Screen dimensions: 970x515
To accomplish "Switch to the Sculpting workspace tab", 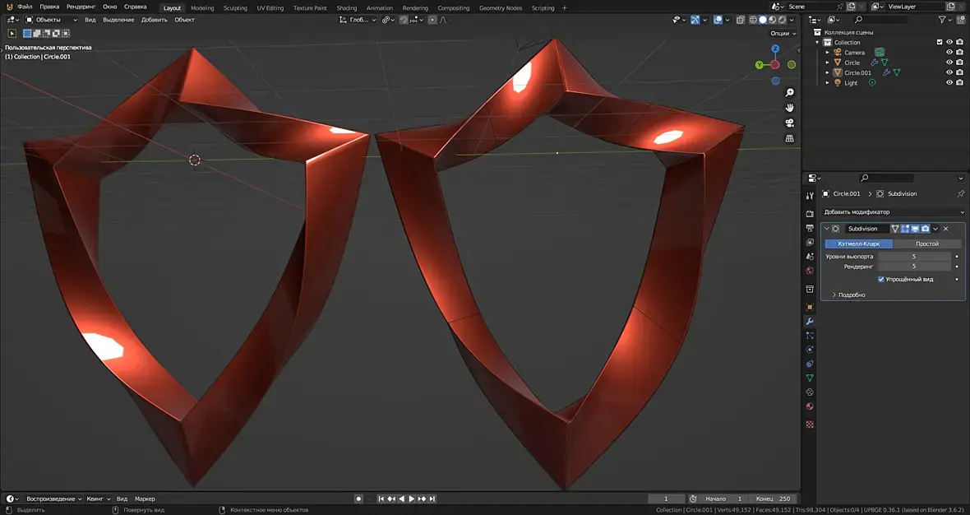I will point(235,8).
